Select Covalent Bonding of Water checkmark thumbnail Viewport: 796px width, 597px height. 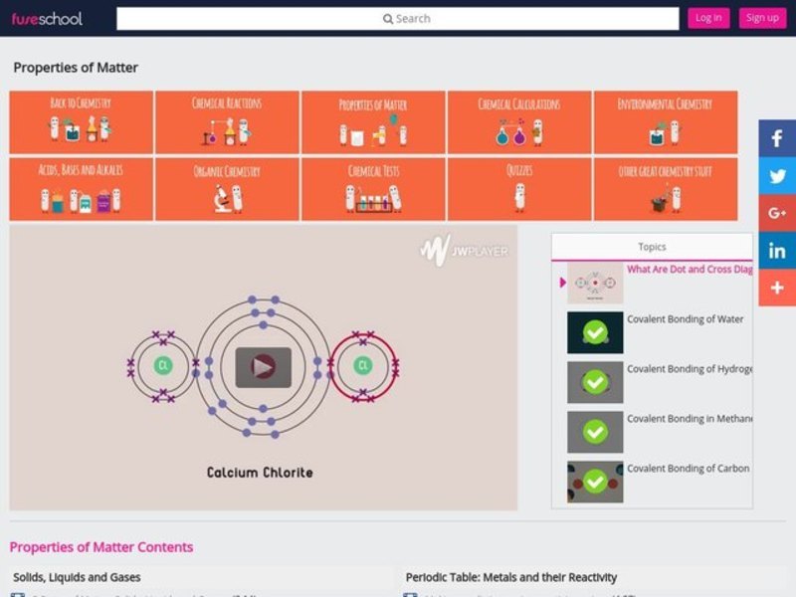click(595, 332)
